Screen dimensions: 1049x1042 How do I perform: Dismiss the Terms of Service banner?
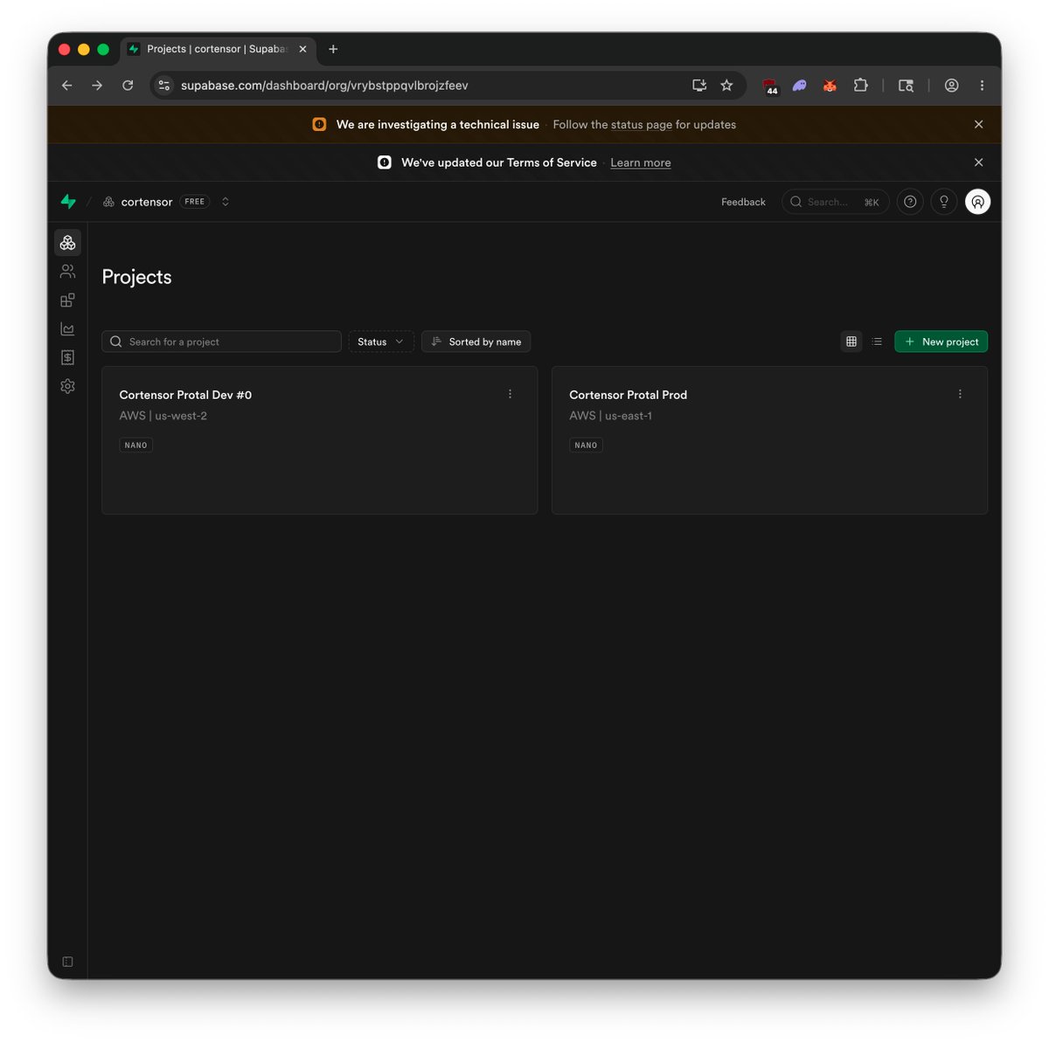[x=978, y=162]
